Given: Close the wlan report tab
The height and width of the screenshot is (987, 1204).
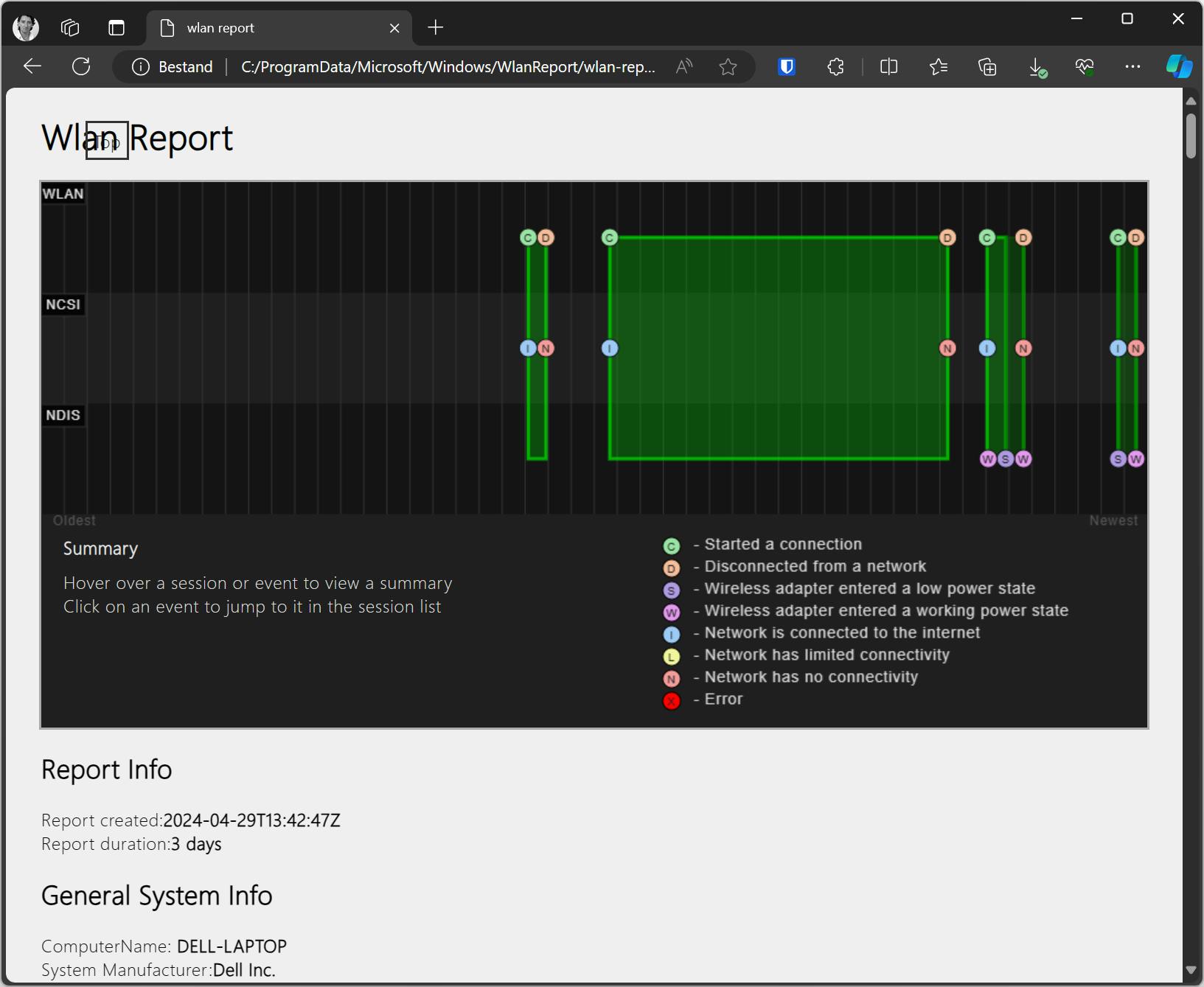Looking at the screenshot, I should tap(394, 28).
